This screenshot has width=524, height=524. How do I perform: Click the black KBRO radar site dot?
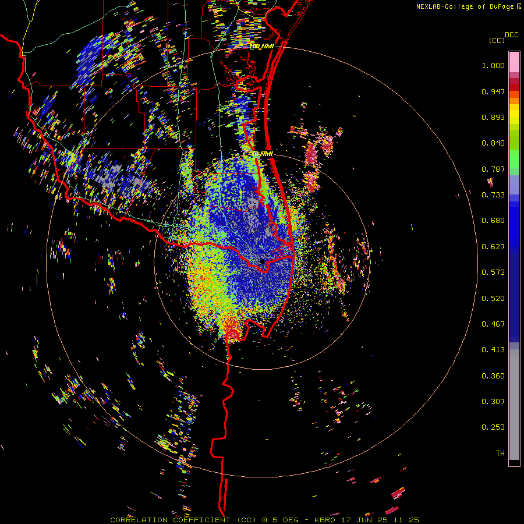262,261
